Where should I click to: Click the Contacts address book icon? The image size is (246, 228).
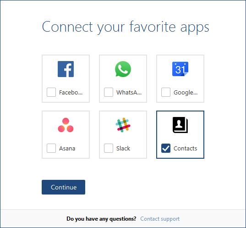point(180,125)
